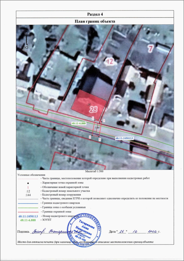
Task: Click the large red "28" building label
Action: point(93,109)
